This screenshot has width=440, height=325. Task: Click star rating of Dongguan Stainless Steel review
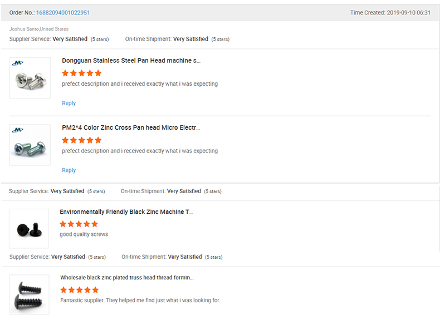[82, 73]
